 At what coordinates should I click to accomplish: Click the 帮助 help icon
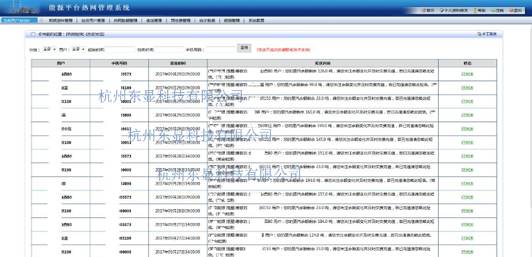coord(475,10)
